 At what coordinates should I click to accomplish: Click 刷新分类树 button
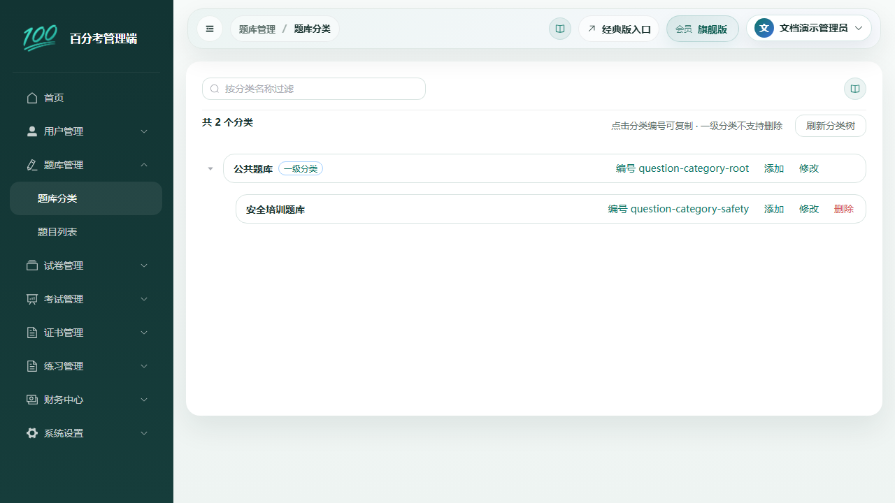pos(831,126)
